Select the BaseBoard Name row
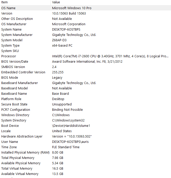 click(86, 93)
